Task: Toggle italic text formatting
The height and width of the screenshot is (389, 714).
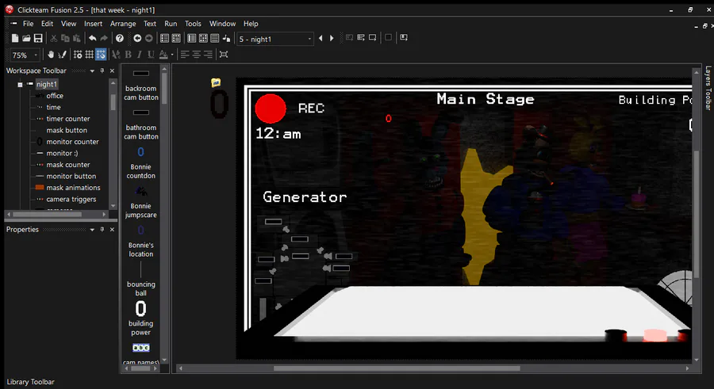Action: point(140,55)
